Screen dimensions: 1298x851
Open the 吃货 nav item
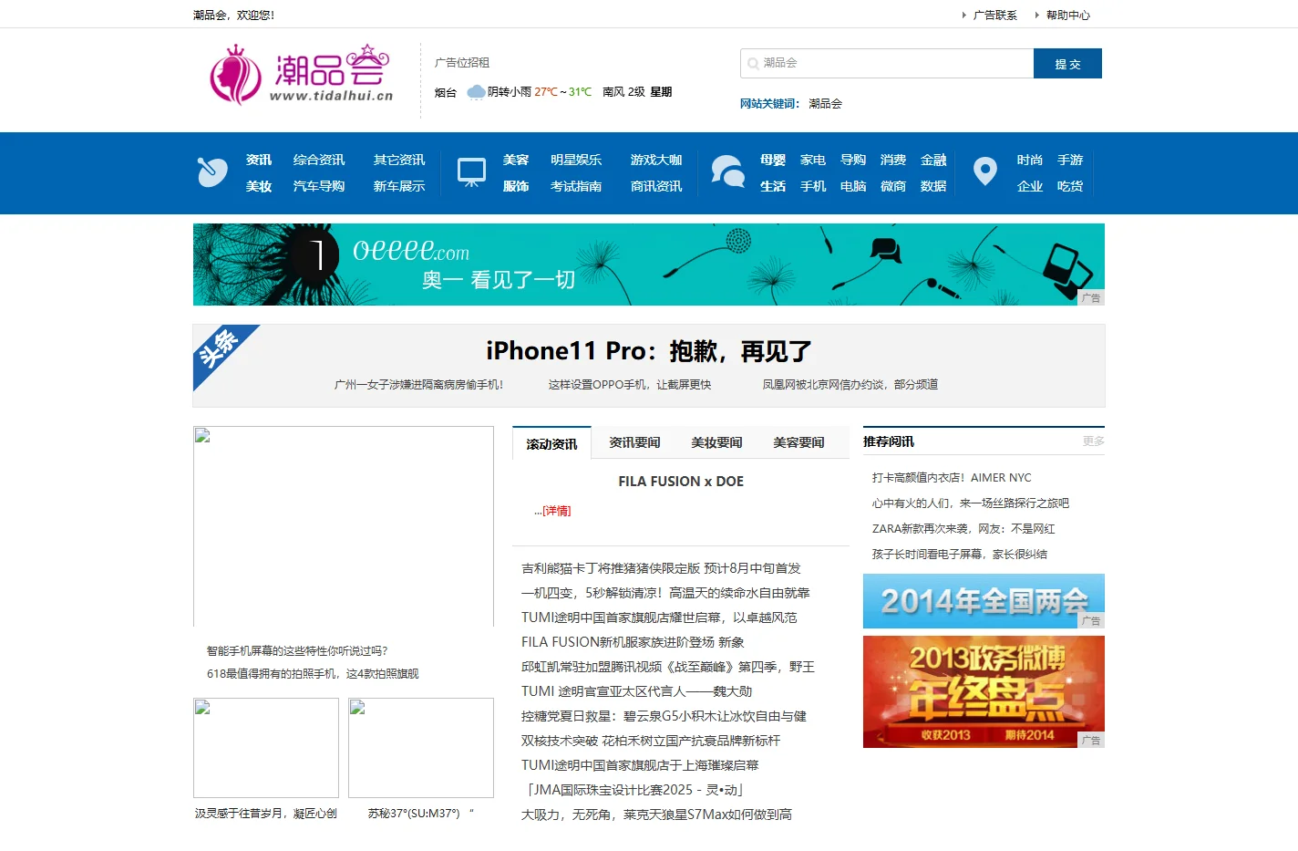[1070, 186]
